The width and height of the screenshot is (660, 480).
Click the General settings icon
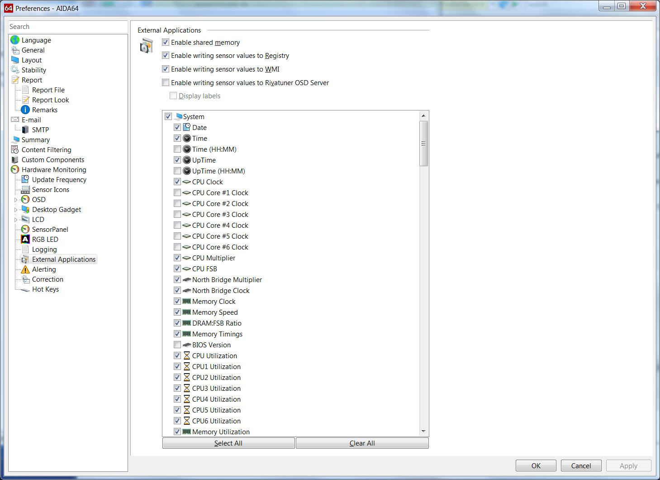coord(15,50)
